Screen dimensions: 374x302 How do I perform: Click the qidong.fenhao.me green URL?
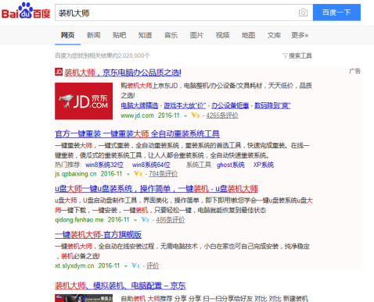point(79,219)
